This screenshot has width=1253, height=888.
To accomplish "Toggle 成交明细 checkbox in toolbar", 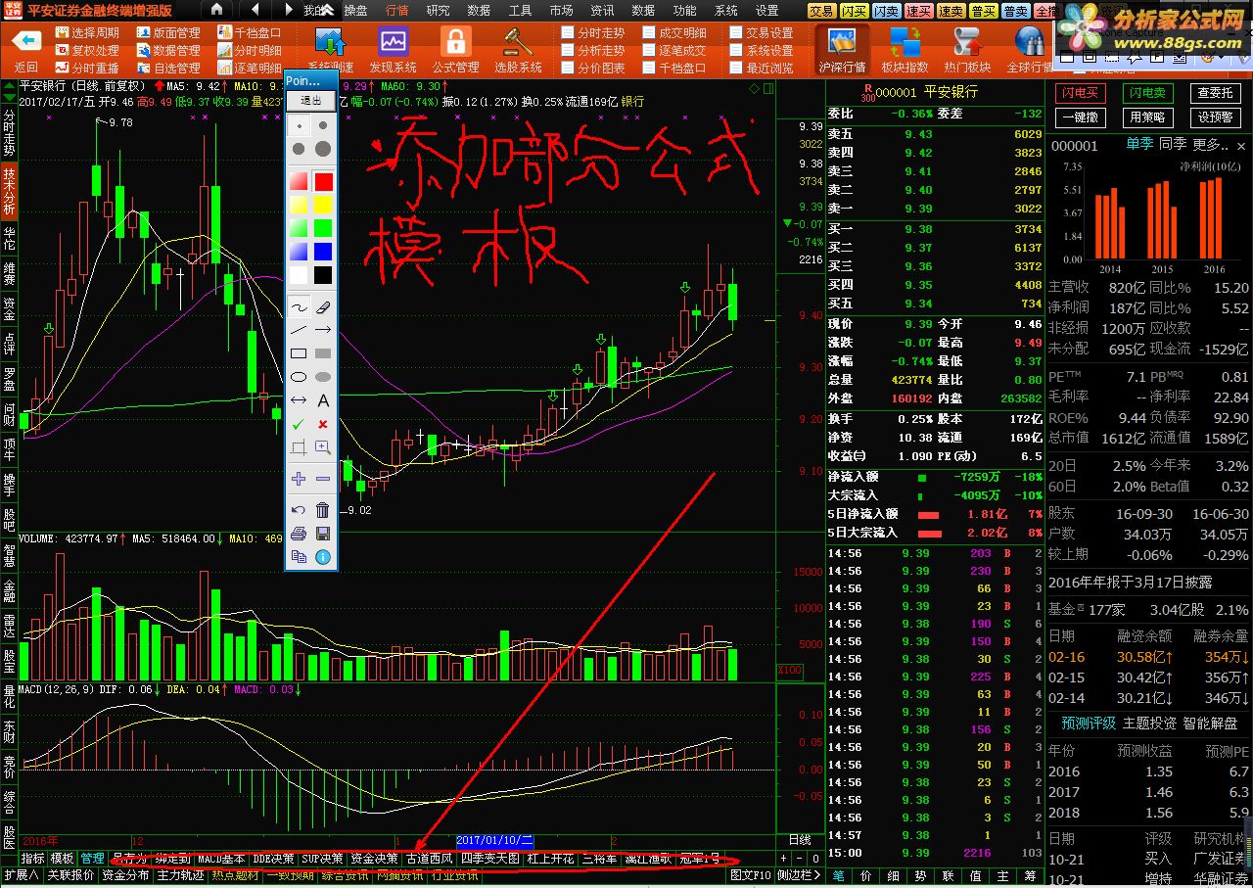I will [650, 32].
